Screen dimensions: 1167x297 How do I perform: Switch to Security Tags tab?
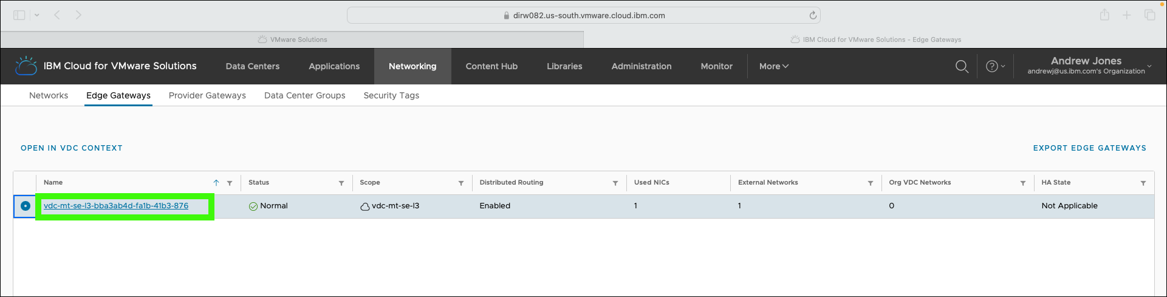tap(391, 95)
